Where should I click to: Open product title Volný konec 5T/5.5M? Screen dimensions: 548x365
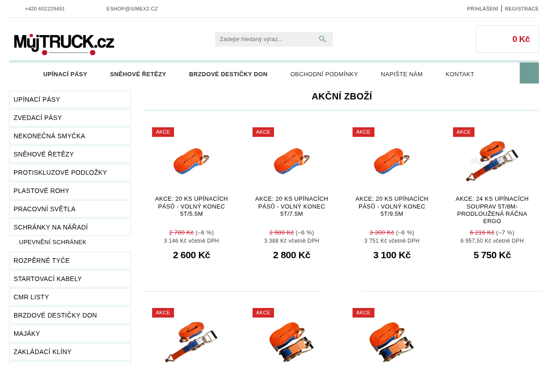pos(191,206)
